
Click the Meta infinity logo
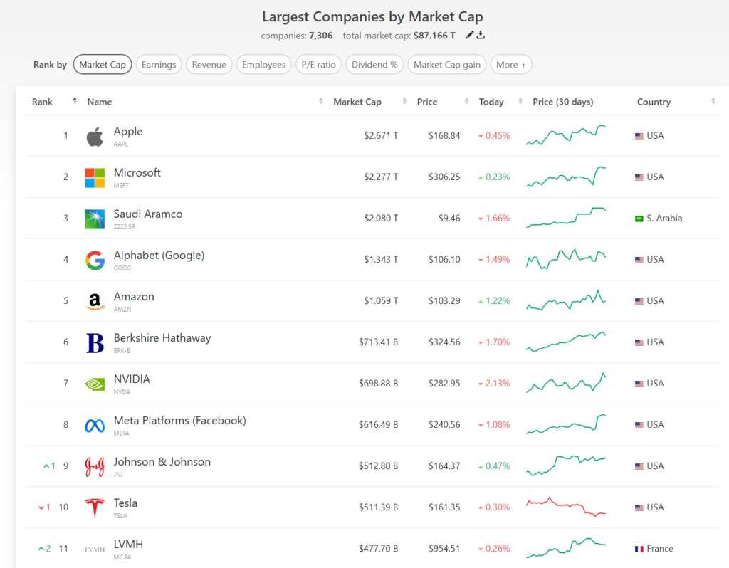pyautogui.click(x=95, y=426)
